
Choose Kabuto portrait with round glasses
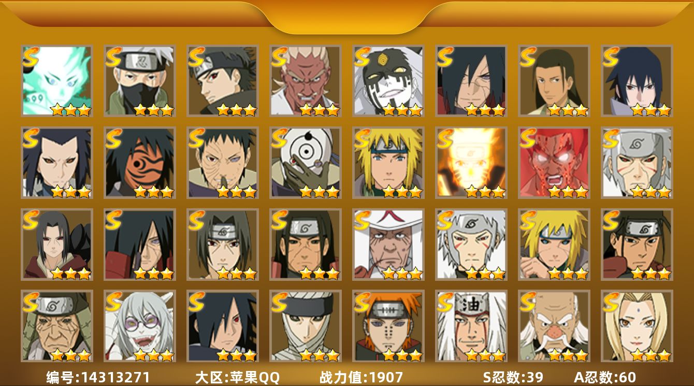[x=140, y=326]
